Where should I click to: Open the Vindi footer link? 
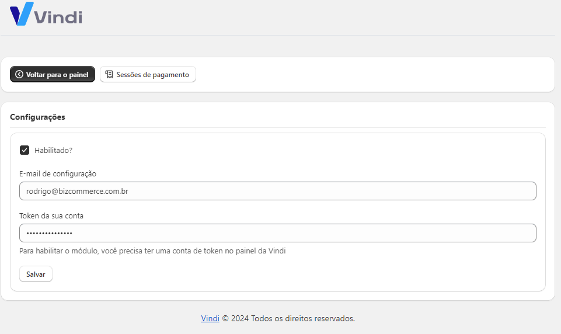click(x=210, y=318)
